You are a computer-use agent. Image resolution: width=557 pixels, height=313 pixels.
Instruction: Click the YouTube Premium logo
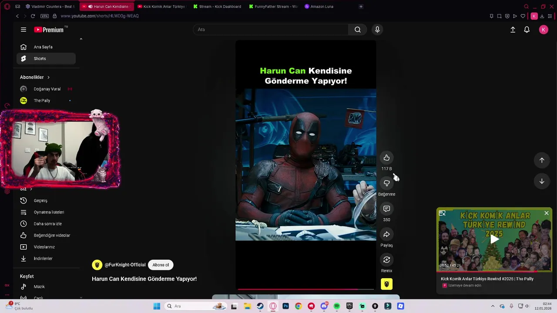pos(49,30)
